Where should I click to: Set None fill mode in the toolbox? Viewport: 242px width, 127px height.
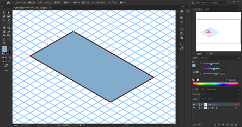10,57
